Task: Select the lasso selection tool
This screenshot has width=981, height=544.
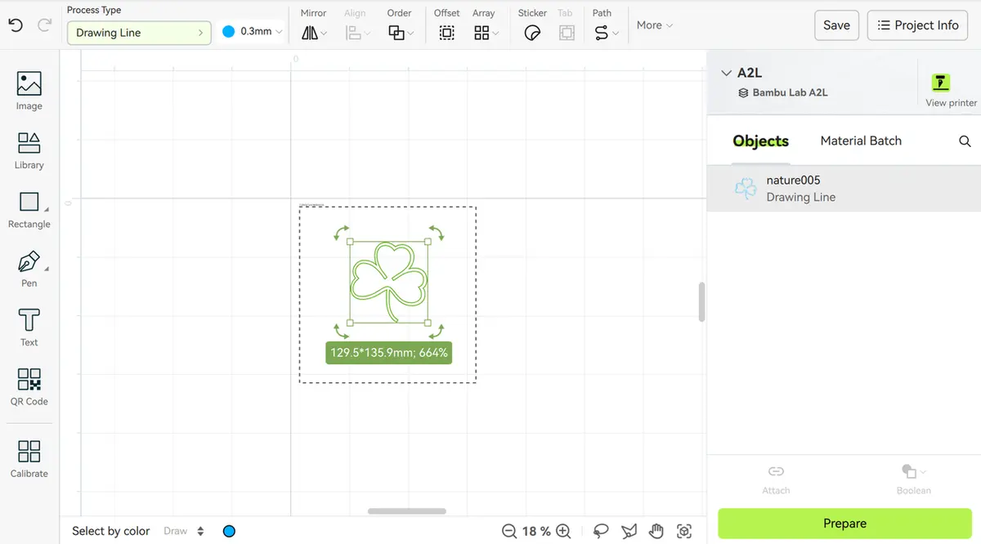Action: click(x=602, y=531)
